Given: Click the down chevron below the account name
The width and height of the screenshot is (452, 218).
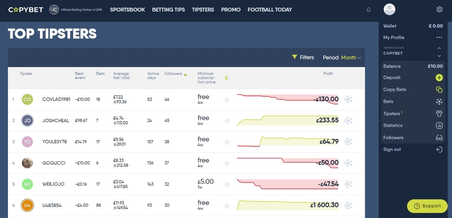Looking at the screenshot, I should coord(439,56).
